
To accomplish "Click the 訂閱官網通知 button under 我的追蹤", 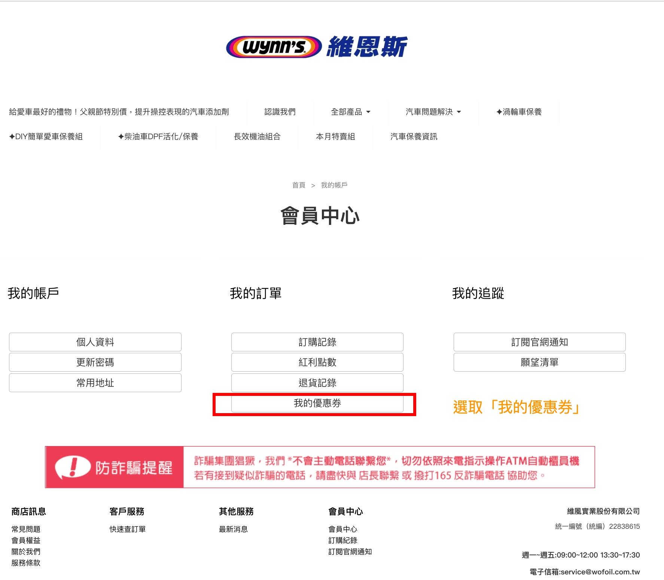I will coord(539,342).
